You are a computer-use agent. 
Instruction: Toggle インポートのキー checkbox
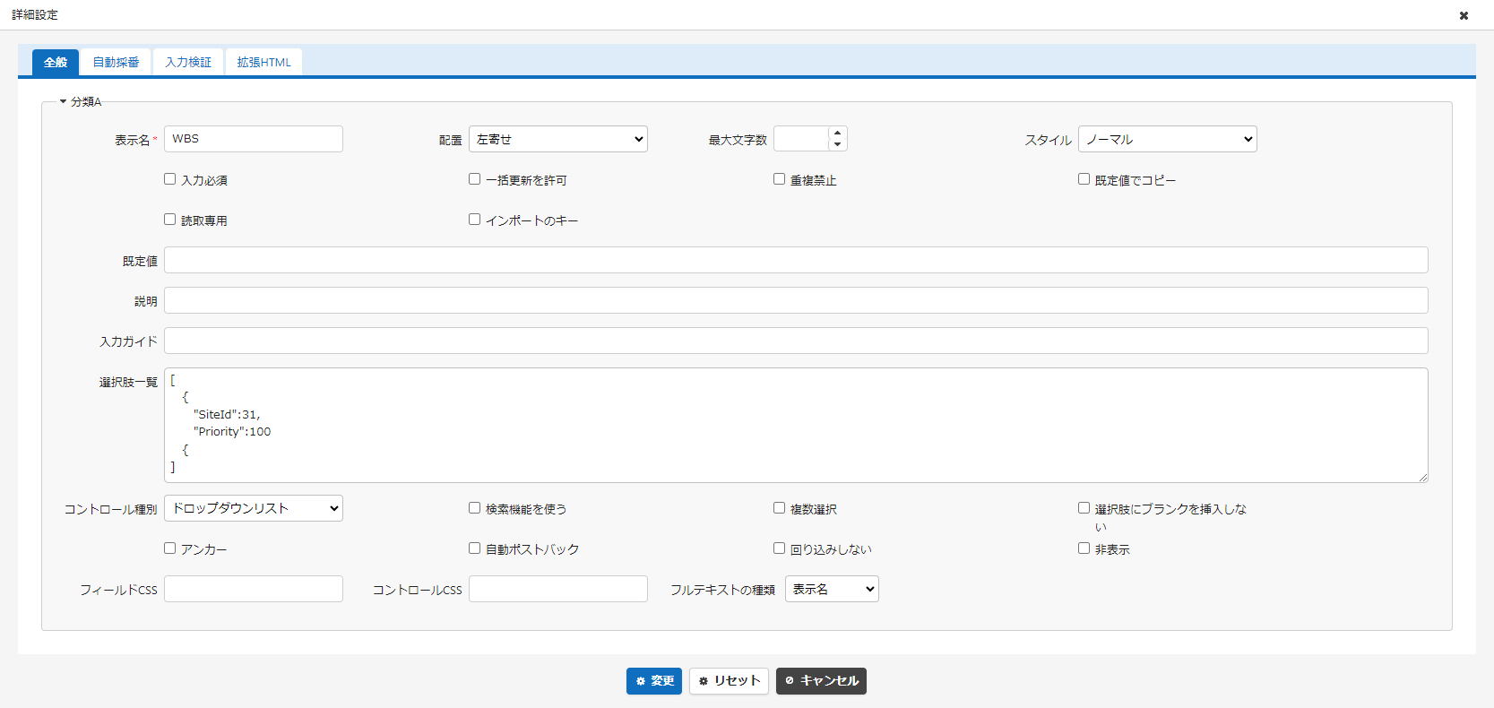coord(474,220)
